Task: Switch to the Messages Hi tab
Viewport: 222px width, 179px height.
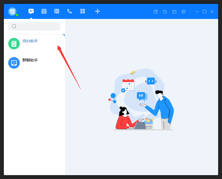Action: pyautogui.click(x=31, y=11)
